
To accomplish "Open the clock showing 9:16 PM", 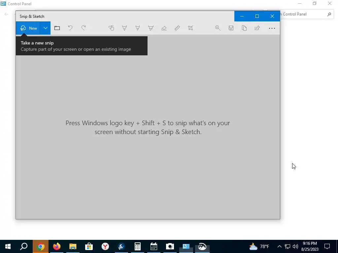I will [310, 246].
